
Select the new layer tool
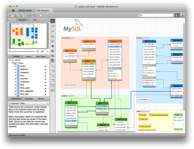(52, 36)
